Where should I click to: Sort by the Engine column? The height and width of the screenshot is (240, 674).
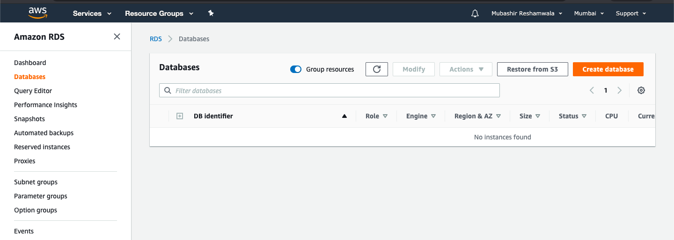point(421,116)
